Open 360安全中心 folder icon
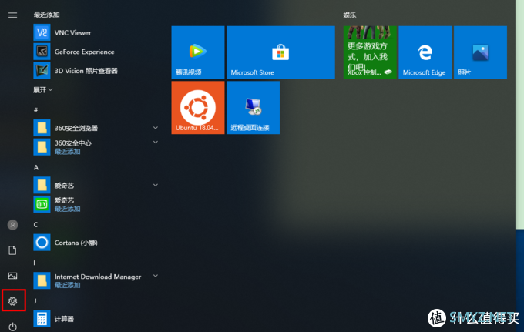This screenshot has width=524, height=332. click(42, 147)
